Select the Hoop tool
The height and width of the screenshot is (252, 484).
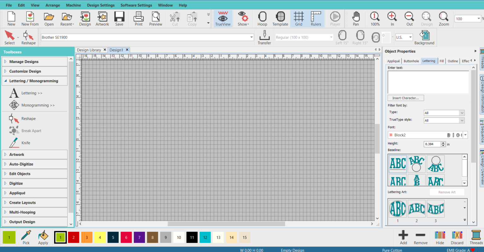tap(262, 18)
